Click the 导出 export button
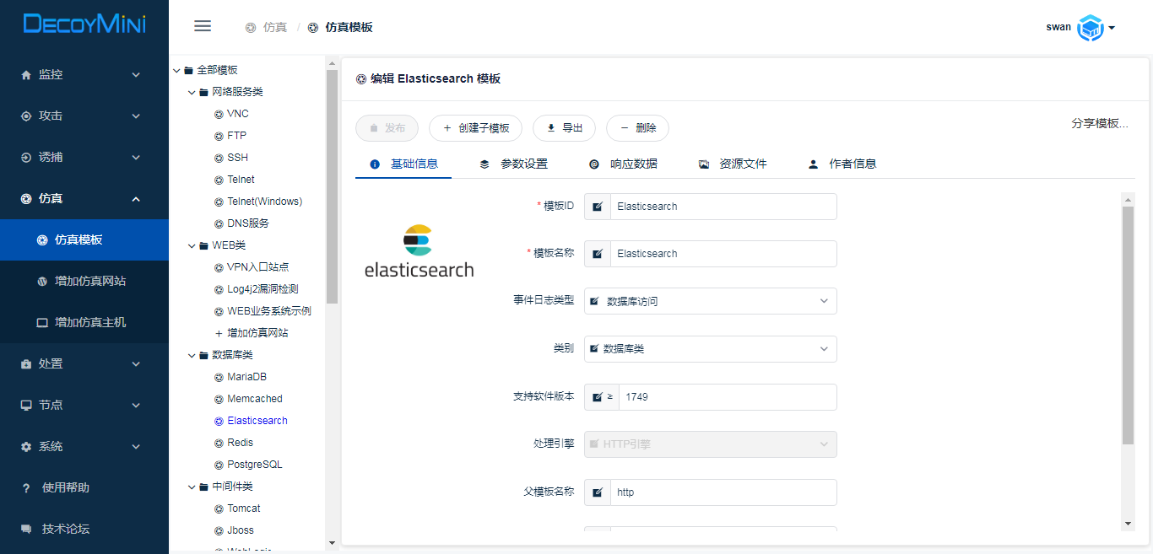This screenshot has width=1153, height=554. point(564,128)
